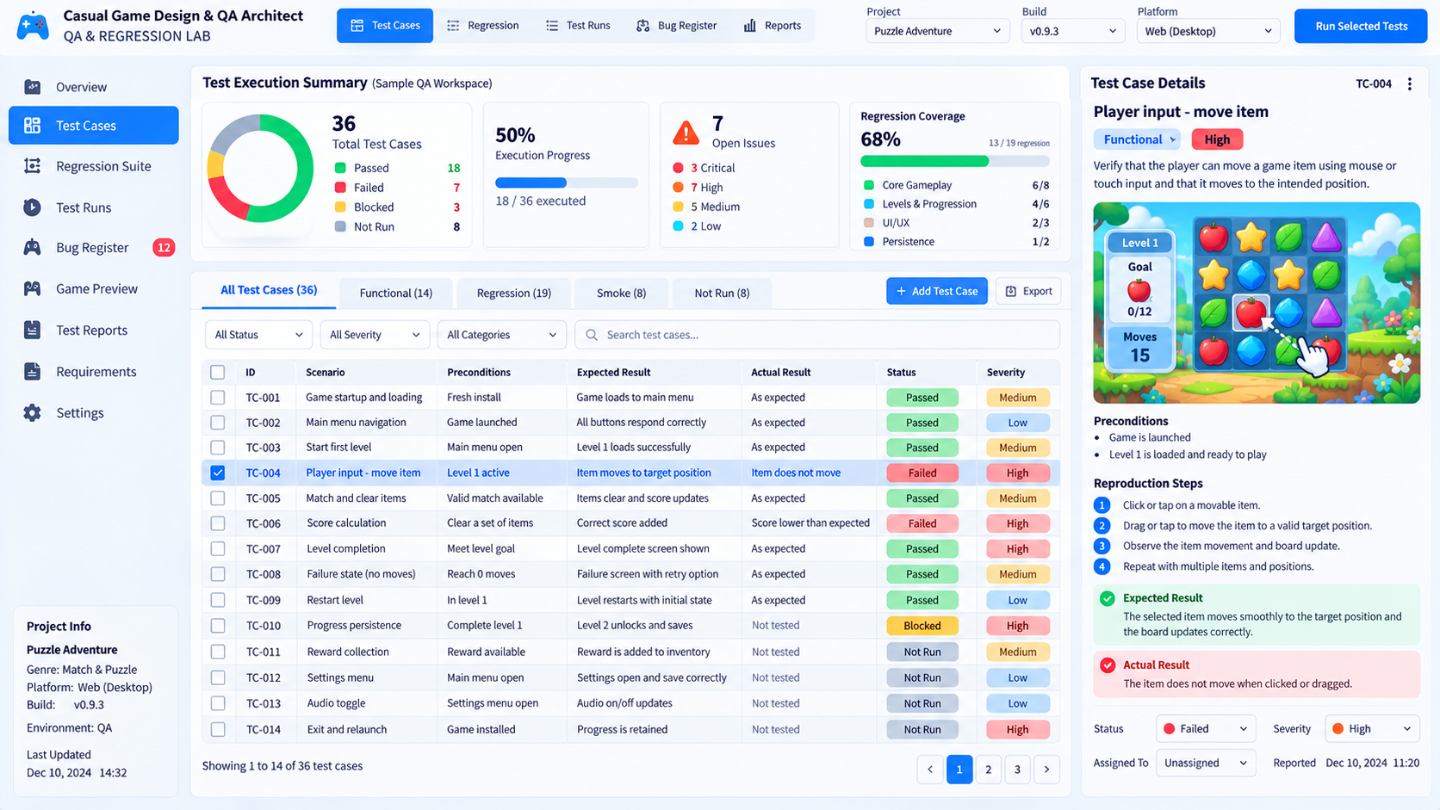Viewport: 1440px width, 810px height.
Task: Open the All Status filter dropdown
Action: pos(258,335)
